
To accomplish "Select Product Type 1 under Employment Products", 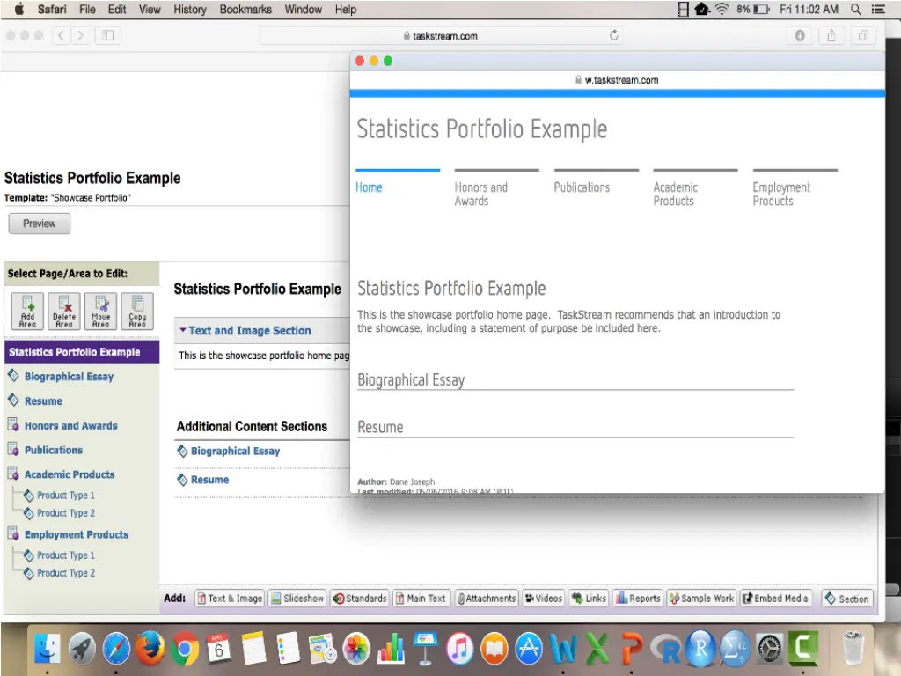I will pyautogui.click(x=65, y=555).
